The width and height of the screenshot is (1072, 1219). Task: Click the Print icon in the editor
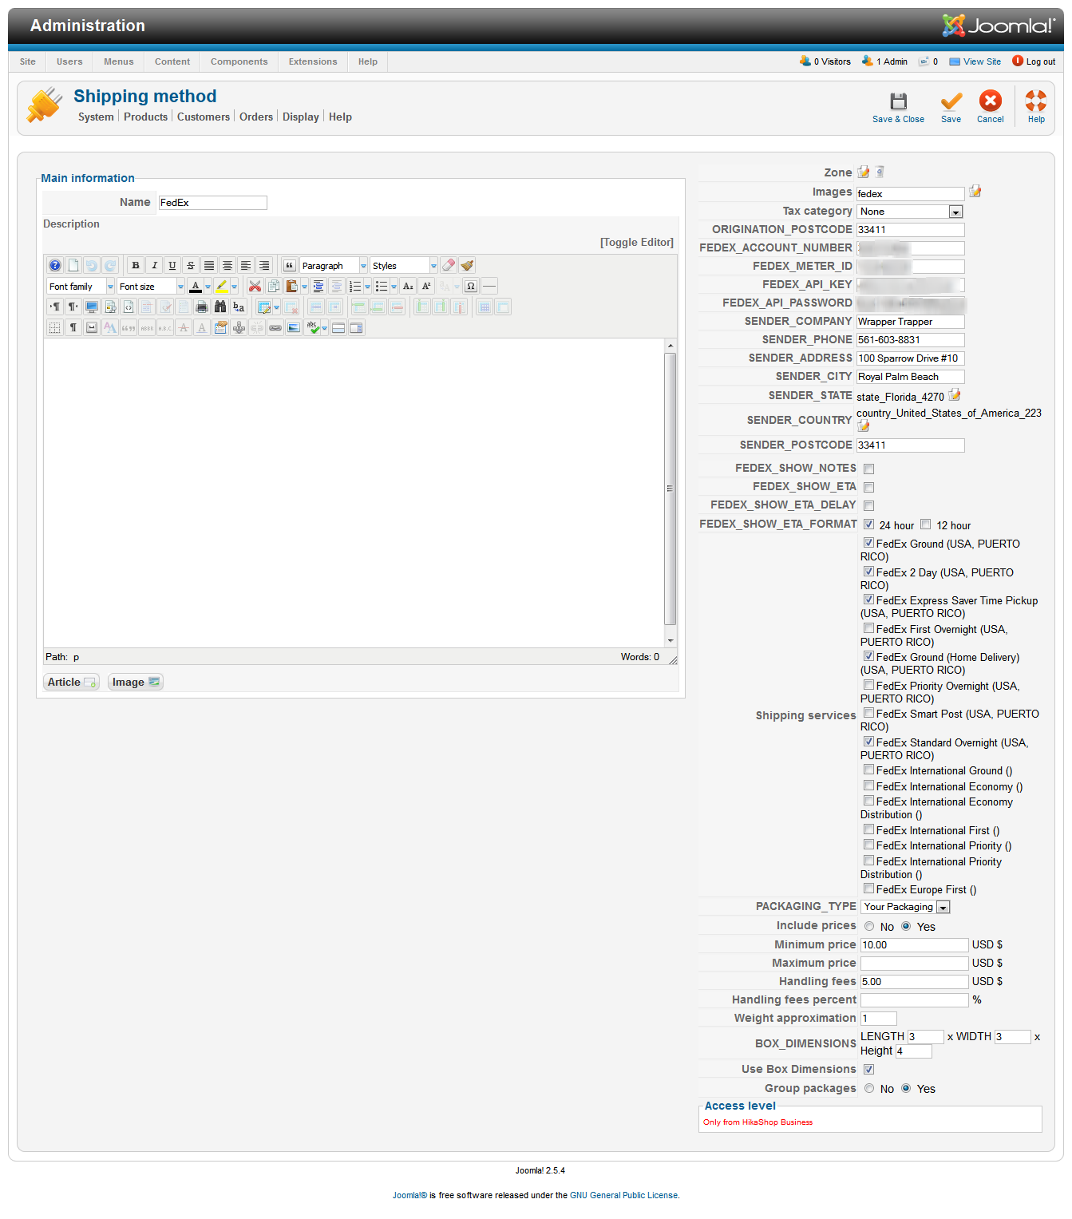pyautogui.click(x=202, y=307)
